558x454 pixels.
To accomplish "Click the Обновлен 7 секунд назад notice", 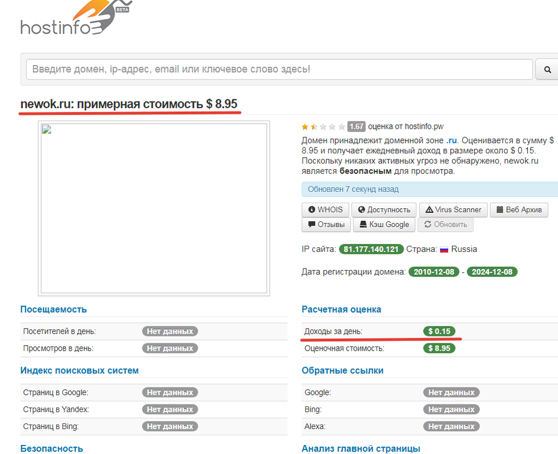I will tap(430, 190).
